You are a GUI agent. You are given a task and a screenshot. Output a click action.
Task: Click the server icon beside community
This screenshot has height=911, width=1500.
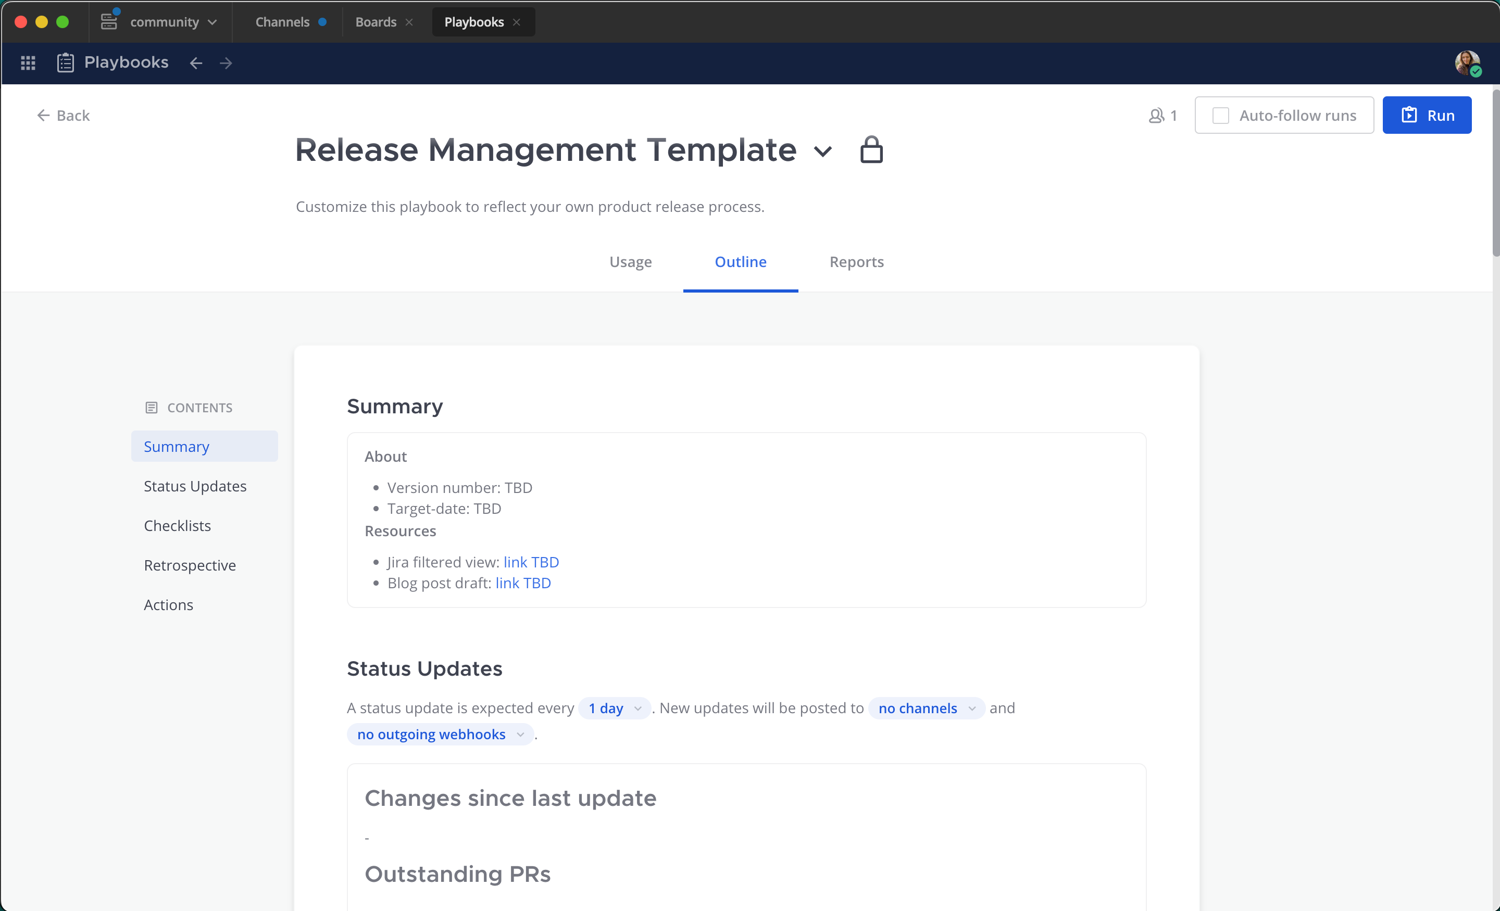pyautogui.click(x=109, y=21)
